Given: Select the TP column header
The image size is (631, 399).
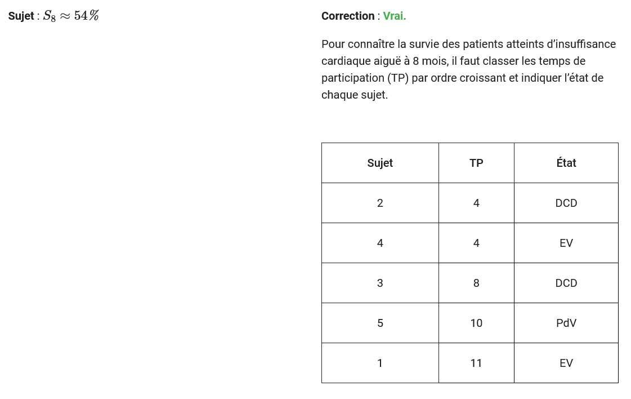Looking at the screenshot, I should [x=476, y=163].
